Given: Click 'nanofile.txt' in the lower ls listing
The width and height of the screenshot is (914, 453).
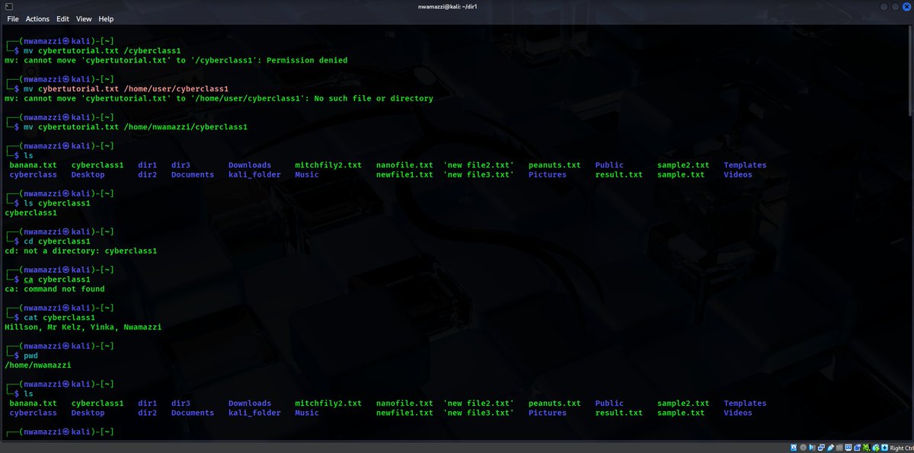Looking at the screenshot, I should [x=404, y=404].
